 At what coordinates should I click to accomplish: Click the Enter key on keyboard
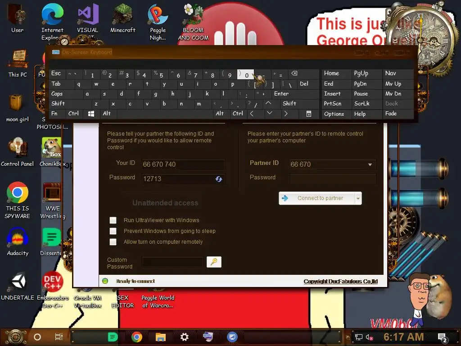pyautogui.click(x=295, y=94)
